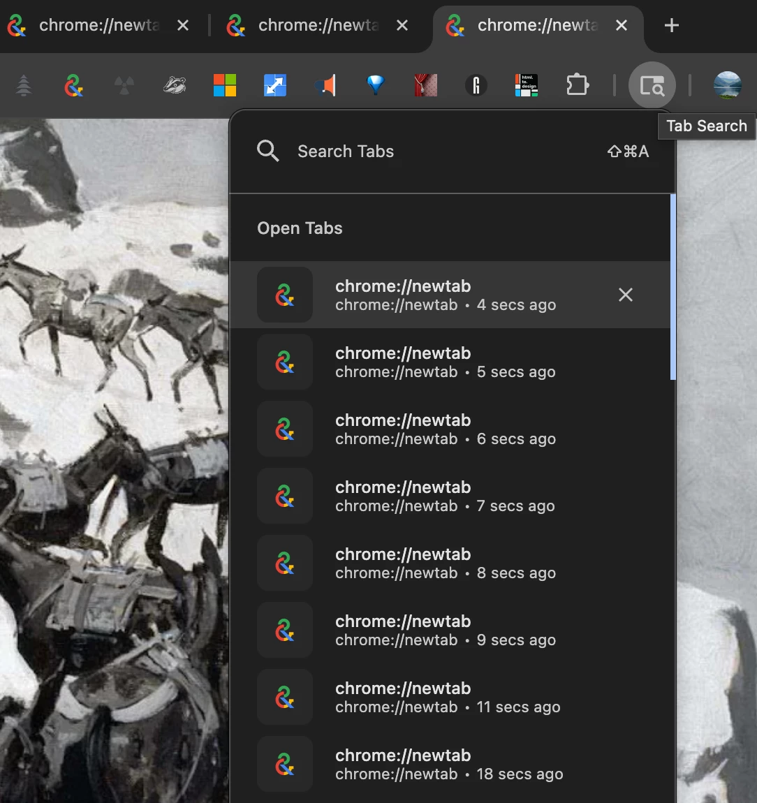757x803 pixels.
Task: Click the Open Tabs section heading
Action: point(300,228)
